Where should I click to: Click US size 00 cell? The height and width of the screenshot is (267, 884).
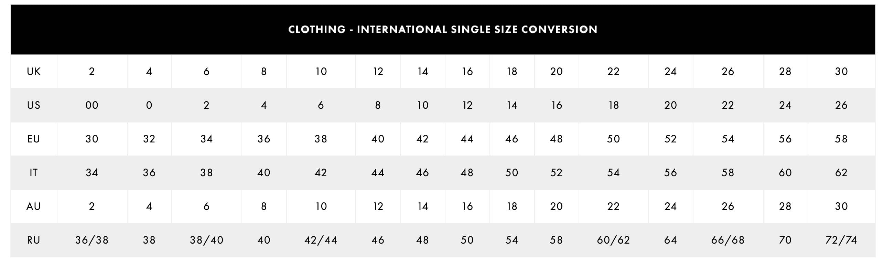pyautogui.click(x=92, y=105)
